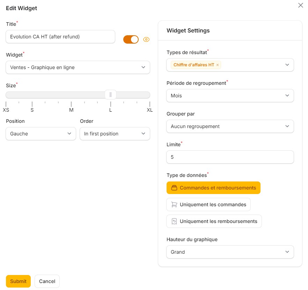The height and width of the screenshot is (290, 308).
Task: Open the Widget type dropdown
Action: (x=78, y=67)
